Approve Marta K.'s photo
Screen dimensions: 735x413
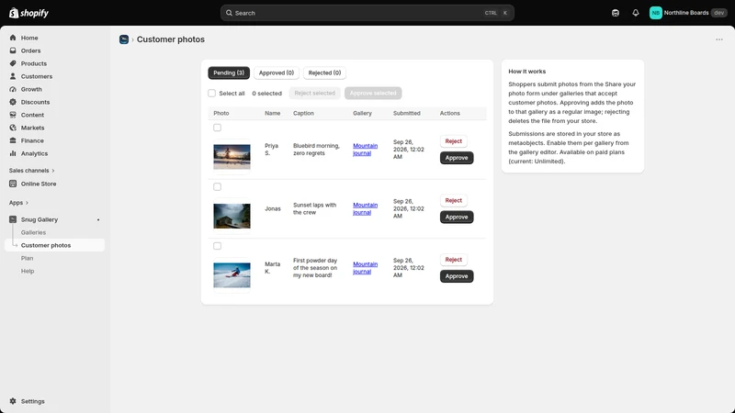457,276
